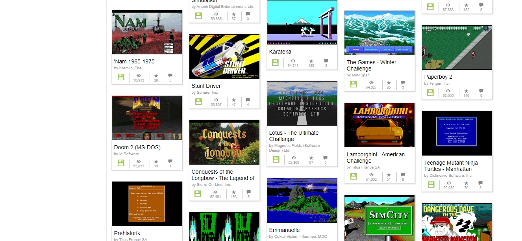Click the star icon on Stunt Driver card
Viewport: 522px width, 241px height.
(x=233, y=100)
